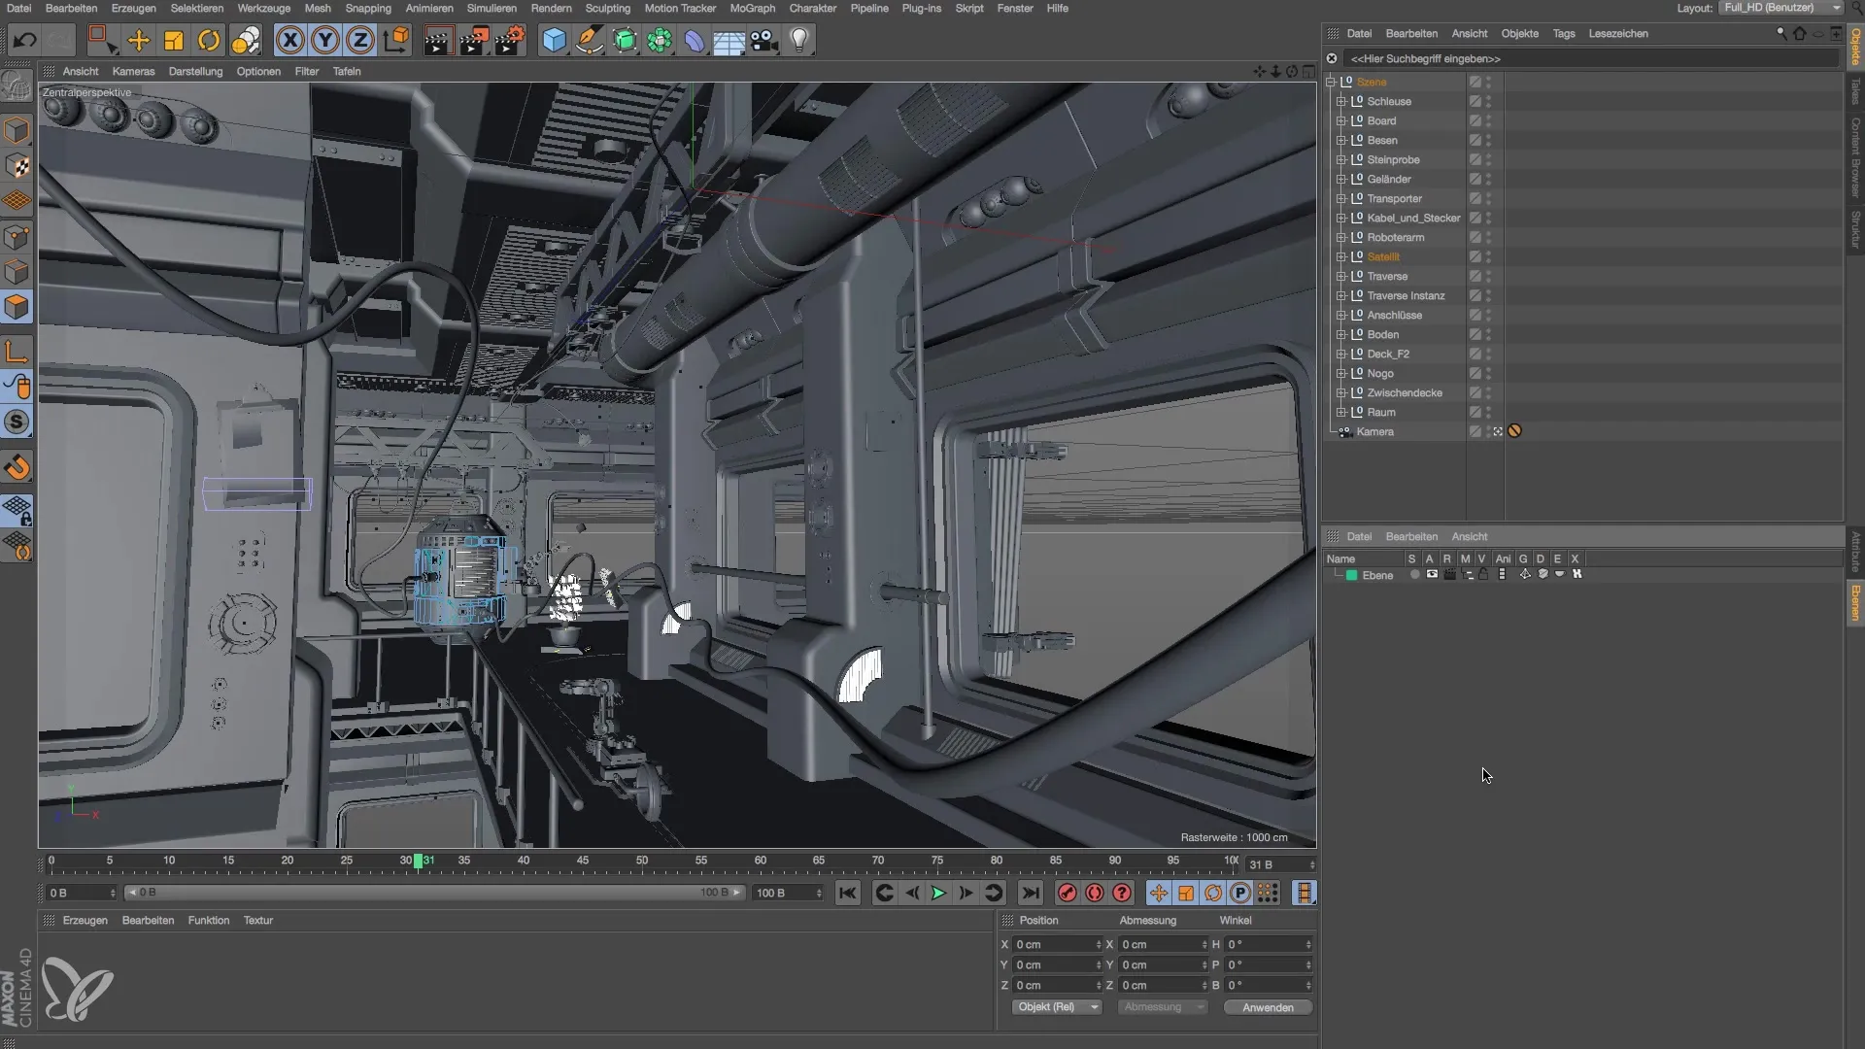Viewport: 1865px width, 1049px height.
Task: Select the Kamera object
Action: tap(1374, 431)
